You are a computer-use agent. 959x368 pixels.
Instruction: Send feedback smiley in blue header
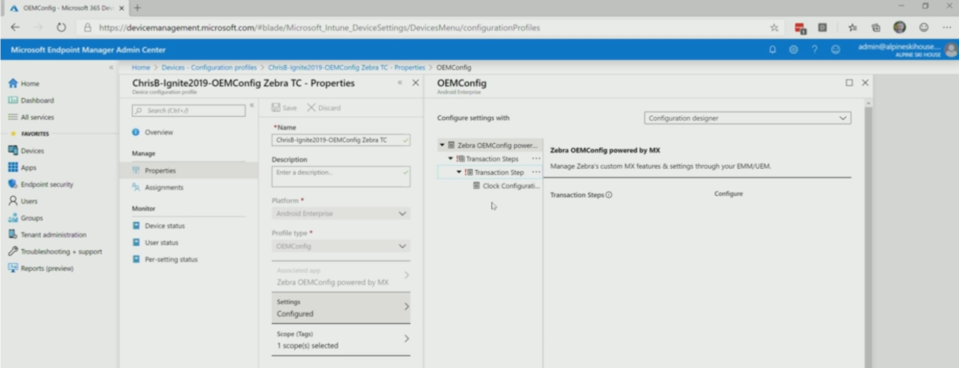835,49
